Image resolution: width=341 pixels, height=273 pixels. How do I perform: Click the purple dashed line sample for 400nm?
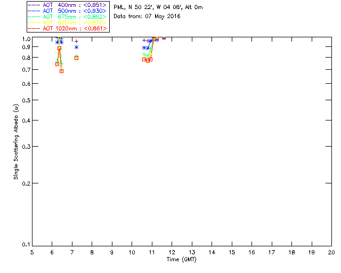pos(34,5)
